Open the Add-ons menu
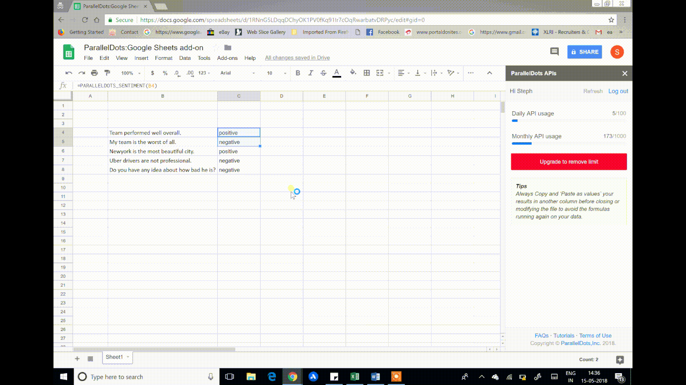 coord(227,58)
